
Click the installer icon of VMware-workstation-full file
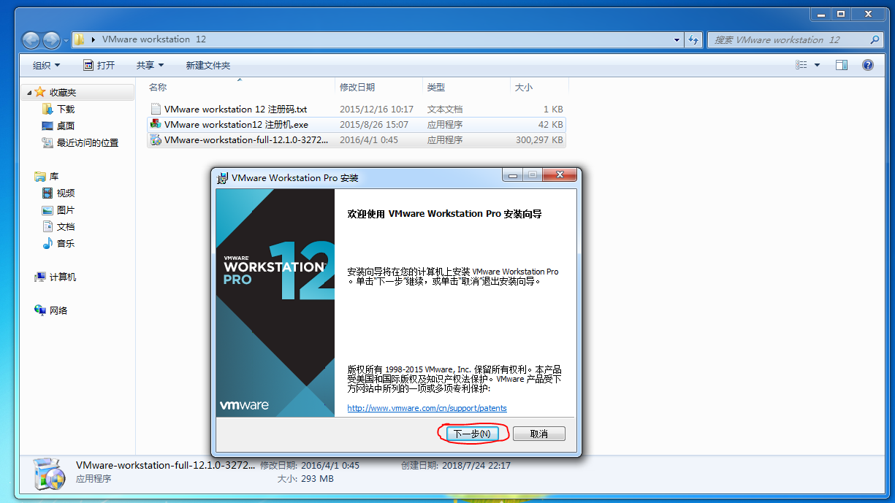click(x=156, y=140)
